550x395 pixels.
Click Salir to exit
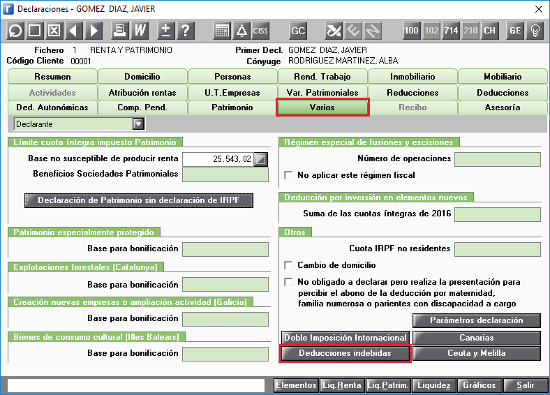pyautogui.click(x=526, y=385)
